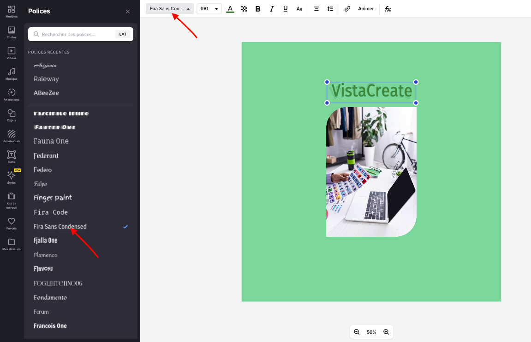Zoom in on the canvas

pyautogui.click(x=386, y=332)
